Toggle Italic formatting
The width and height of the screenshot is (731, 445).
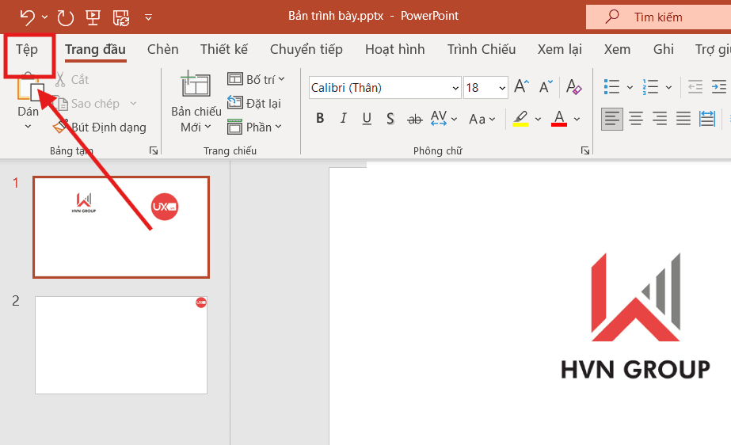344,119
